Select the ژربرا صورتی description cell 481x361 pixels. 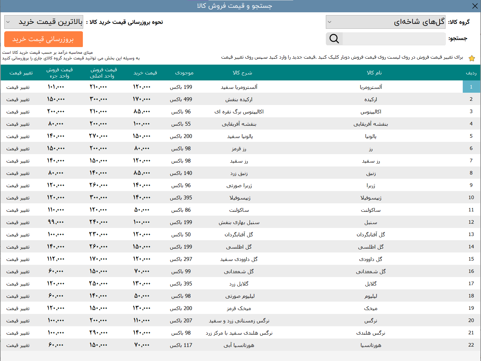click(239, 185)
